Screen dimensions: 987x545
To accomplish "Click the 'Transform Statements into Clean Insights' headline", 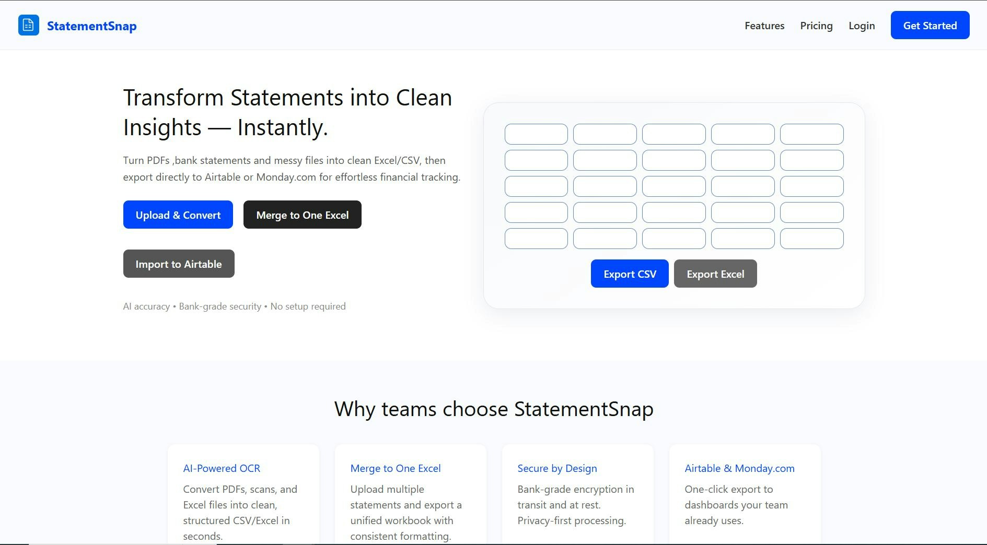I will [287, 112].
